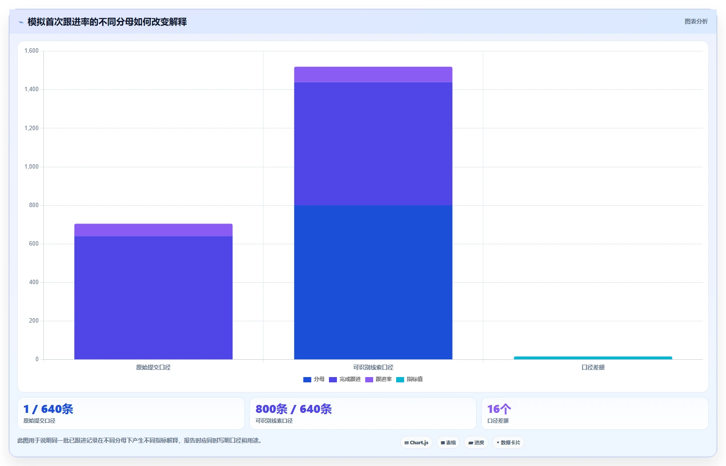Click the chart icon beside the title

click(x=21, y=22)
